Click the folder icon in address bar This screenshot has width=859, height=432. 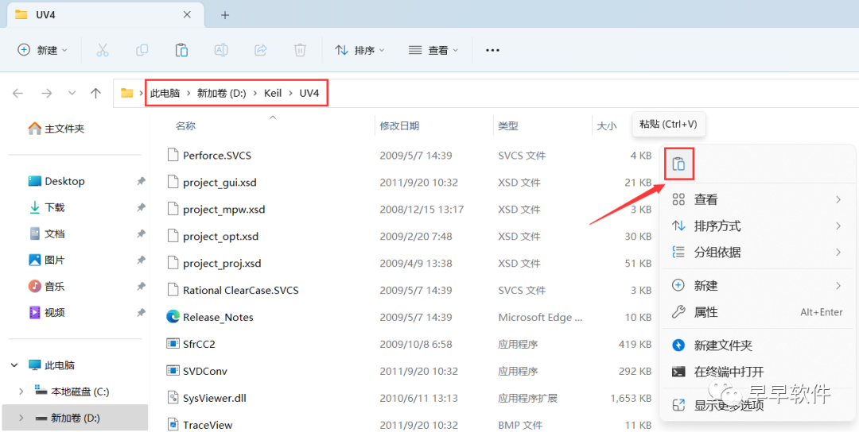(x=127, y=93)
